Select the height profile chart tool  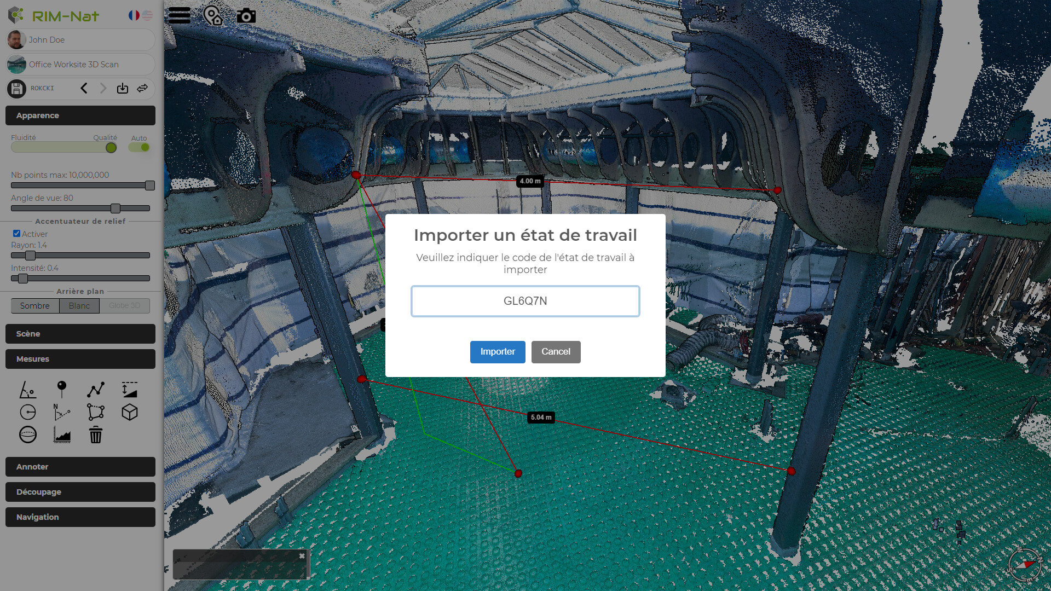pyautogui.click(x=62, y=435)
